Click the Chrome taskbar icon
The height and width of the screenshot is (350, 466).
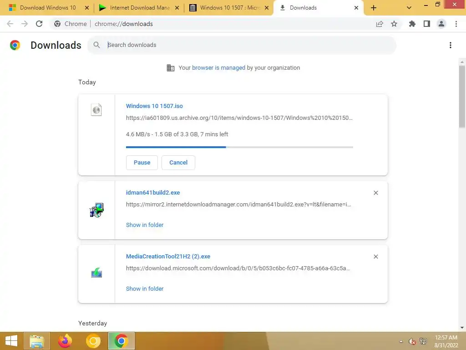click(121, 341)
